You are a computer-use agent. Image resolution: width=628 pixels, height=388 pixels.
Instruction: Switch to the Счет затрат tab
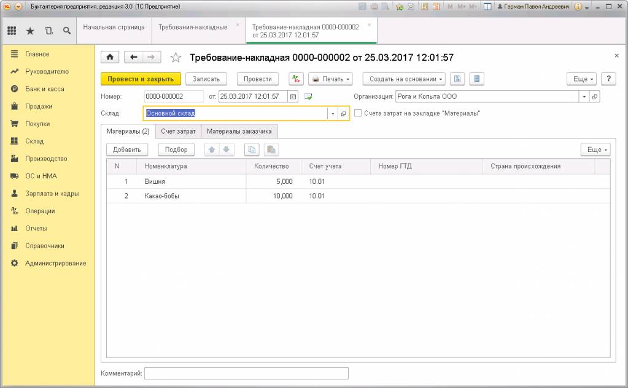click(x=178, y=131)
